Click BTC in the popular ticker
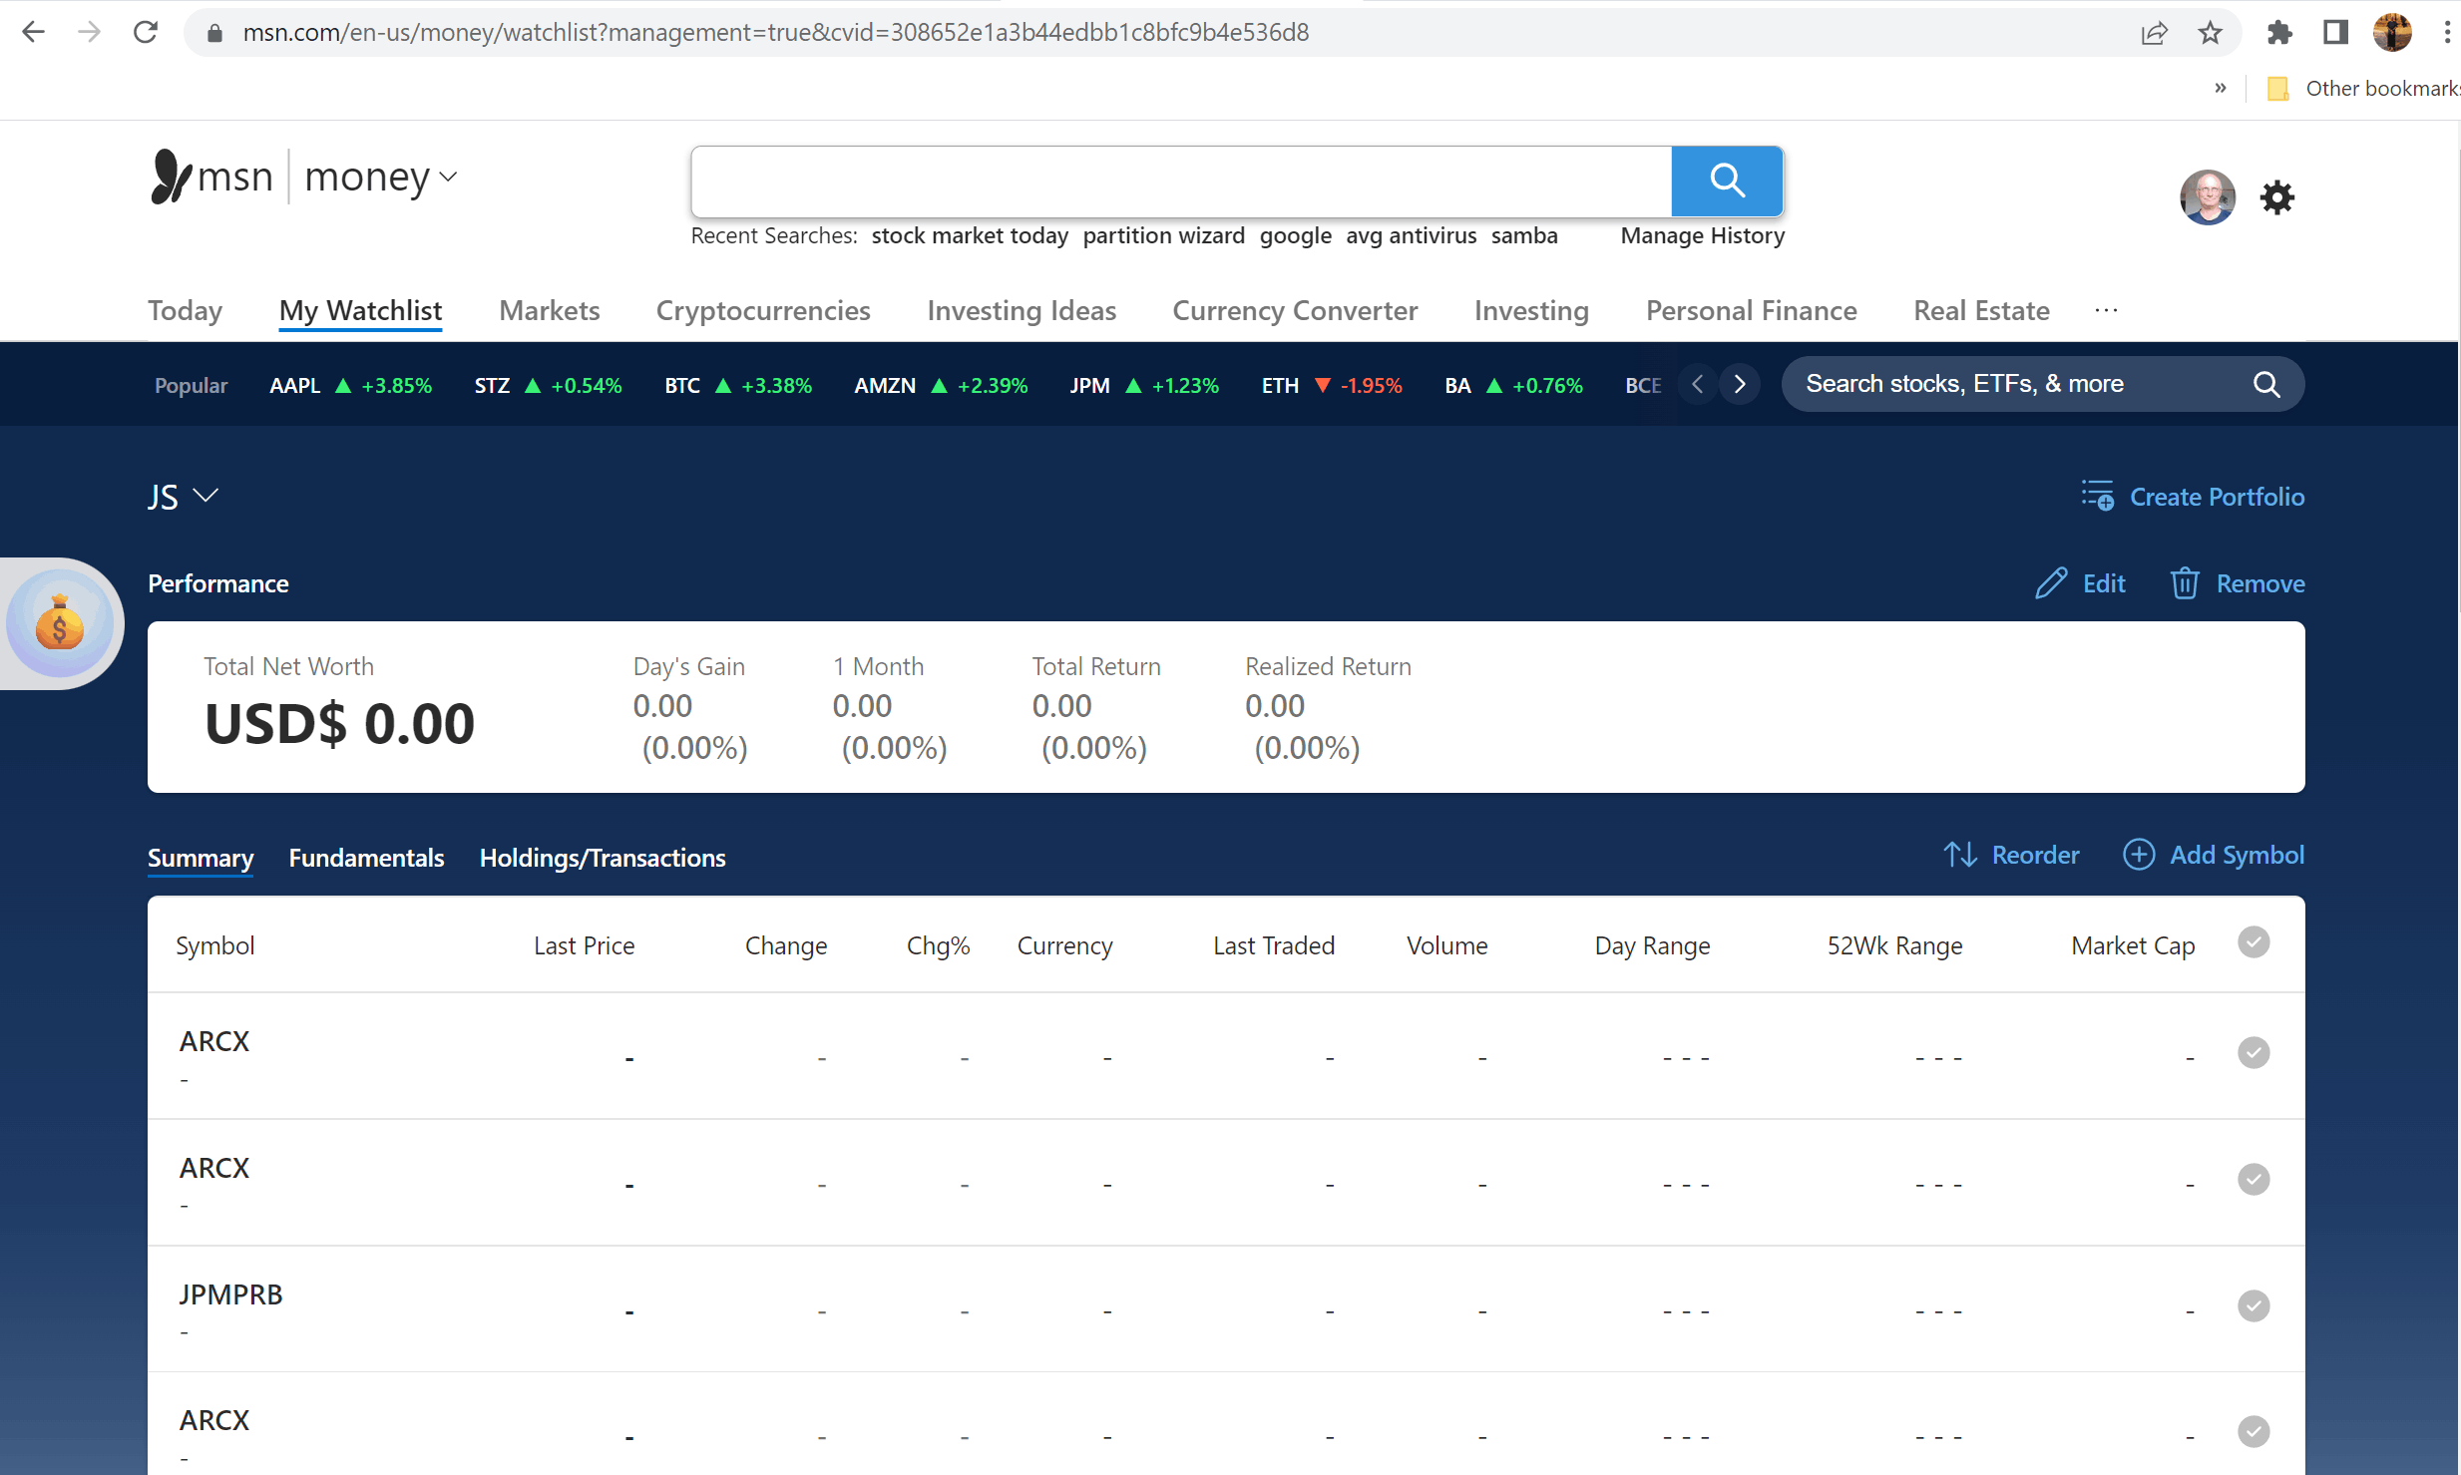Image resolution: width=2461 pixels, height=1475 pixels. click(738, 385)
